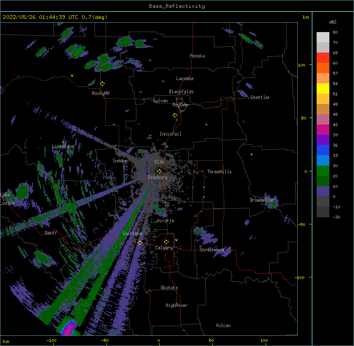The image size is (354, 346).
Task: Click the 0.7(deg) elevation angle text
Action: (94, 17)
